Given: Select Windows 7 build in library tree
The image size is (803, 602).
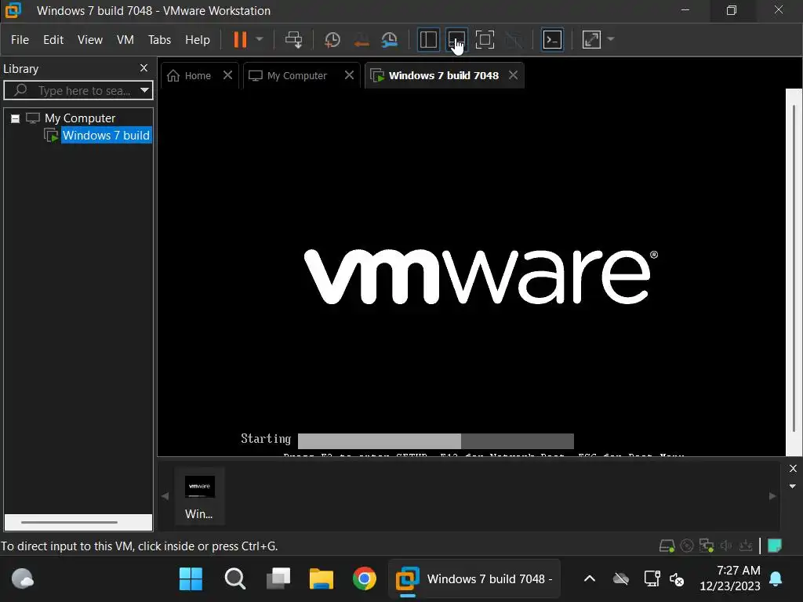Looking at the screenshot, I should (x=106, y=135).
